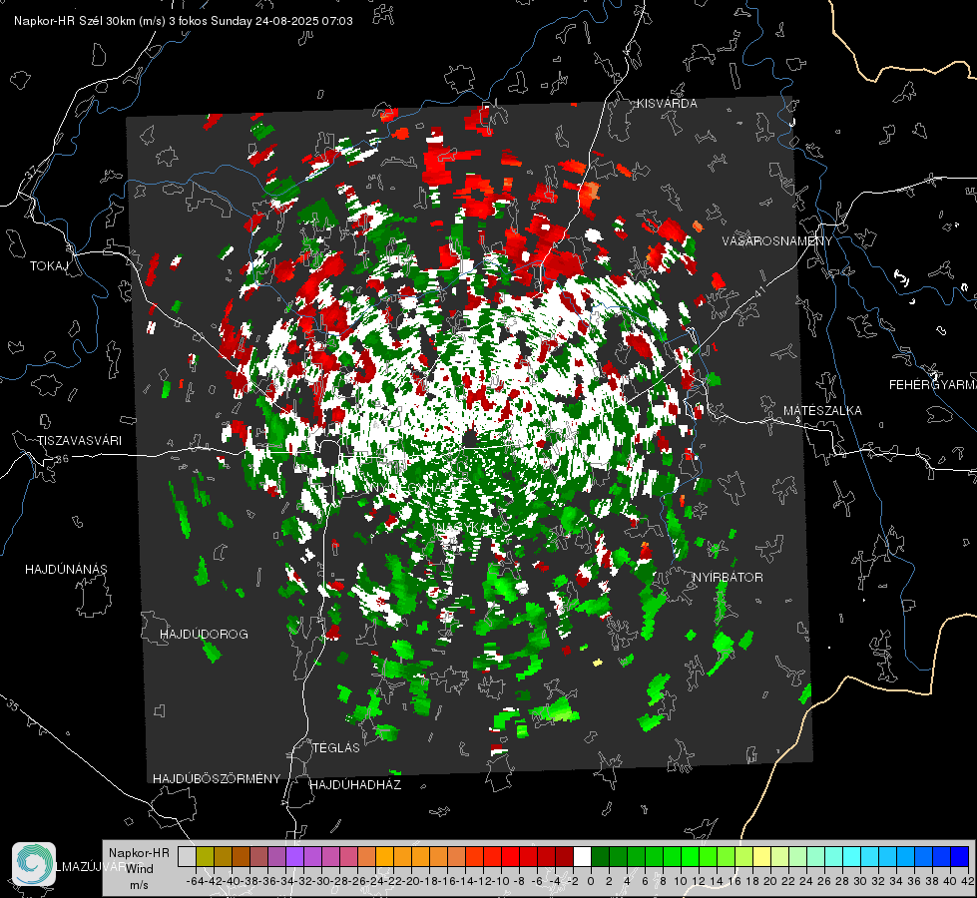977x898 pixels.
Task: Pick the bright green swatch between 10 and 12
Action: pos(690,856)
